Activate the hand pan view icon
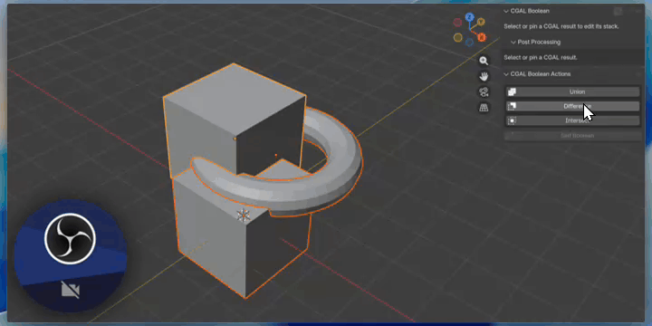Viewport: 652px width, 326px height. pyautogui.click(x=484, y=76)
